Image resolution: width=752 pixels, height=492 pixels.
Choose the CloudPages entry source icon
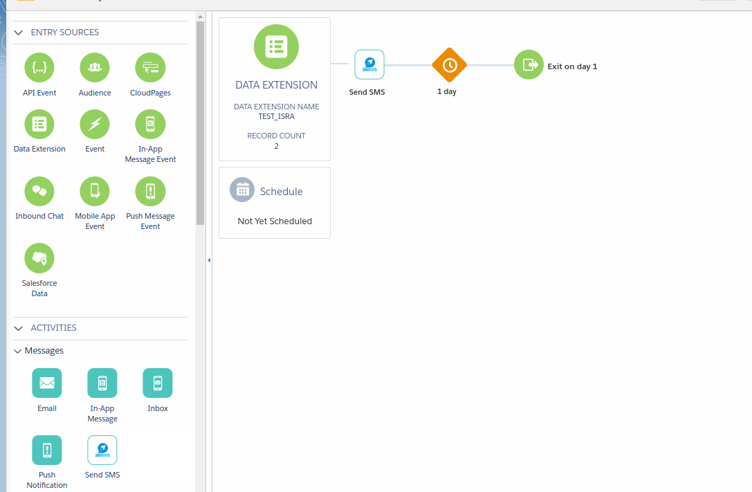150,67
